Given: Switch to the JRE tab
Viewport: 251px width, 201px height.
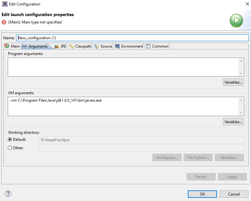Looking at the screenshot, I should pyautogui.click(x=60, y=46).
